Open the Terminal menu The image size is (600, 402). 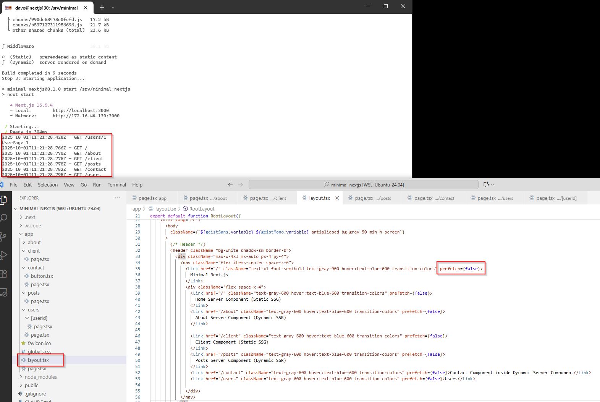(116, 185)
